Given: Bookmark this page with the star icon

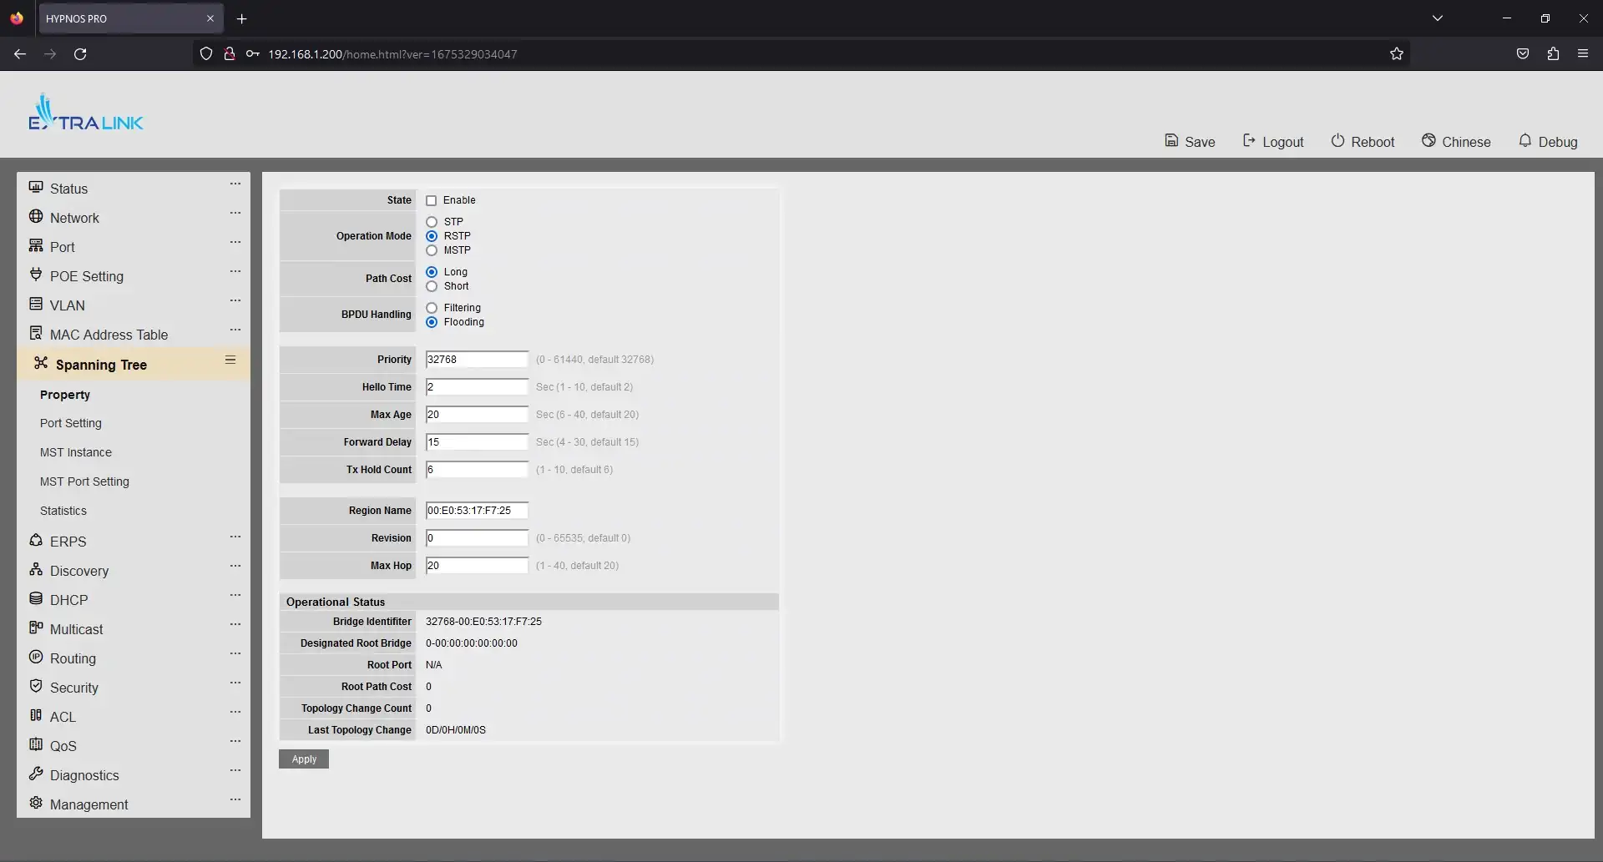Looking at the screenshot, I should click(x=1396, y=54).
